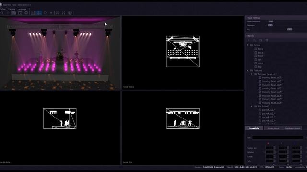The image size is (307, 172).
Task: Click the grid icon in the main toolbar
Action: [14, 13]
